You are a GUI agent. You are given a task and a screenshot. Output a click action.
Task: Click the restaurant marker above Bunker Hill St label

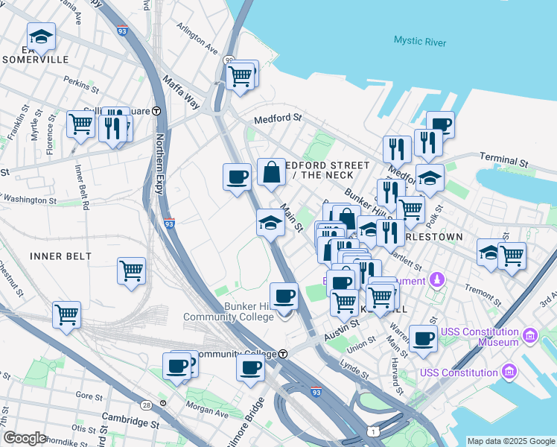pyautogui.click(x=391, y=192)
